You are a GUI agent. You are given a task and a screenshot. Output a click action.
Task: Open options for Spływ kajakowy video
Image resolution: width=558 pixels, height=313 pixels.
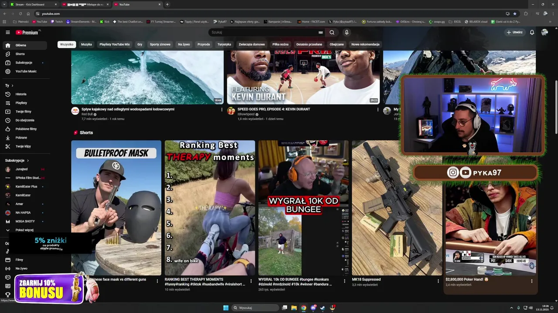[221, 110]
